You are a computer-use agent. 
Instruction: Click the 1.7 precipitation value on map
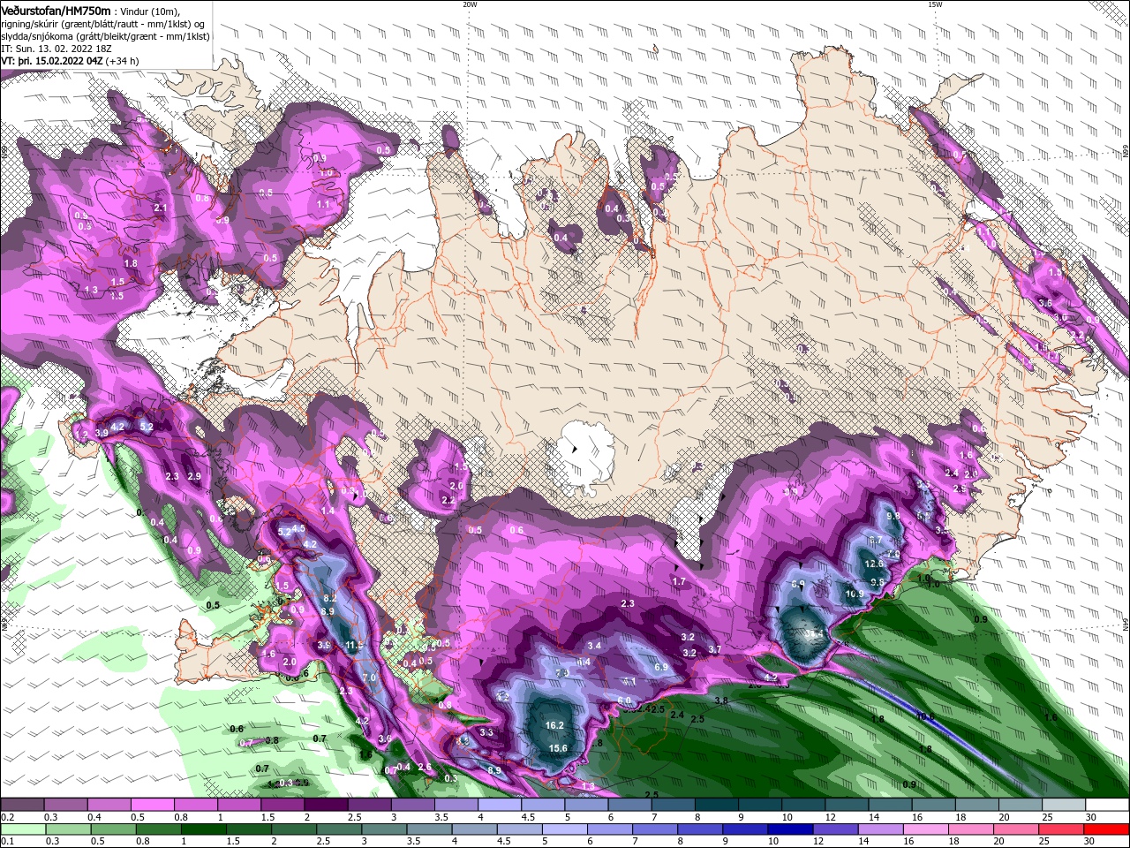[x=678, y=581]
